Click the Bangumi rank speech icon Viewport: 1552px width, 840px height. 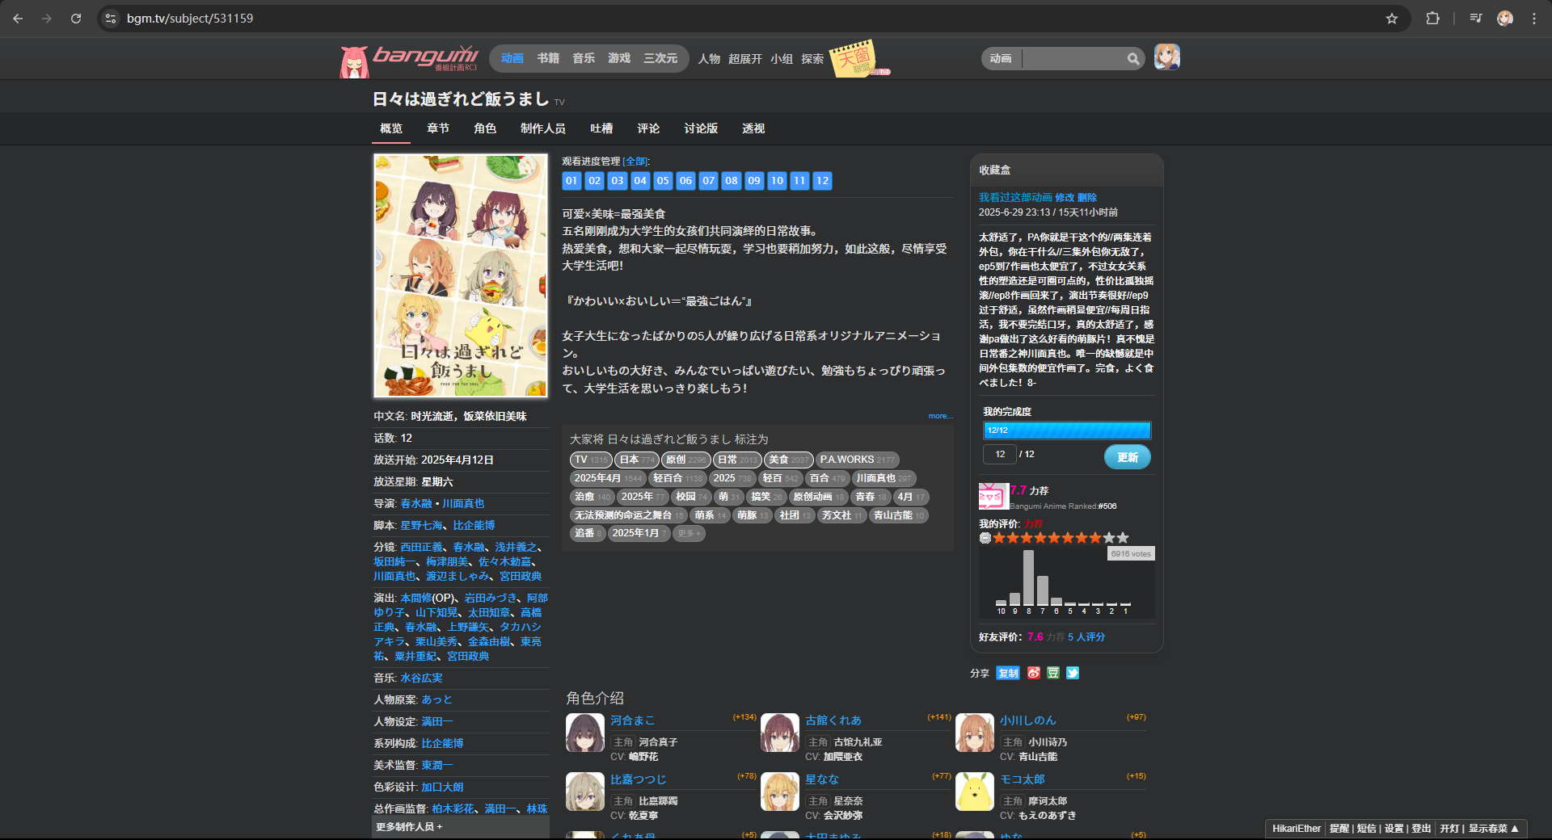(993, 496)
